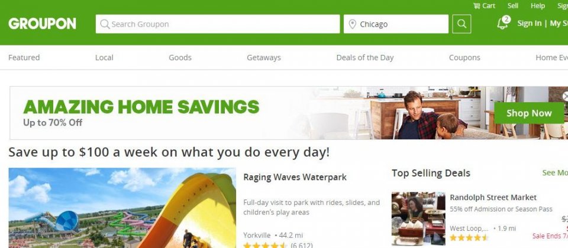Click the Sign In link
This screenshot has width=568, height=248.
click(529, 24)
